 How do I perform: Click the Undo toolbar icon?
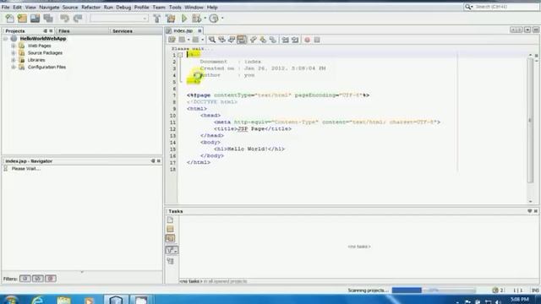coord(64,19)
